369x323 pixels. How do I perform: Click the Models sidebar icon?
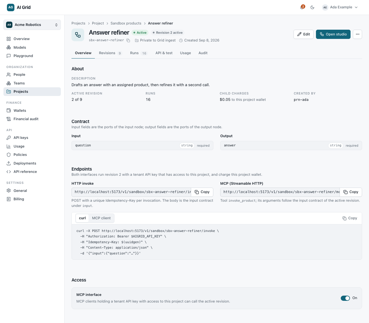click(9, 48)
